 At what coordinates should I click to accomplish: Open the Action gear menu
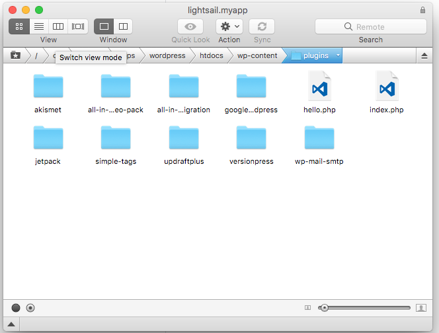(x=229, y=26)
